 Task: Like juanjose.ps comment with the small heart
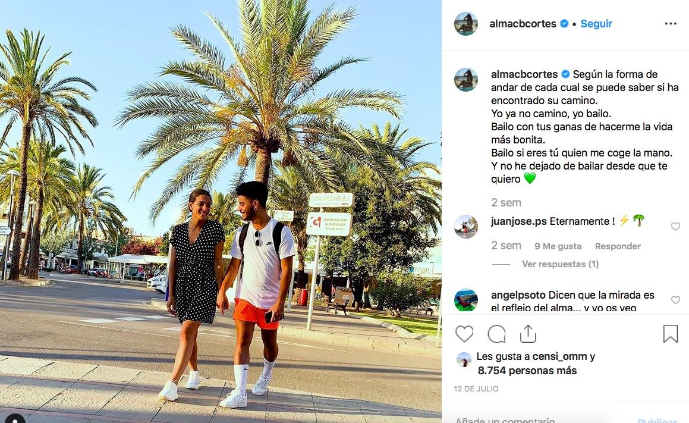[675, 227]
